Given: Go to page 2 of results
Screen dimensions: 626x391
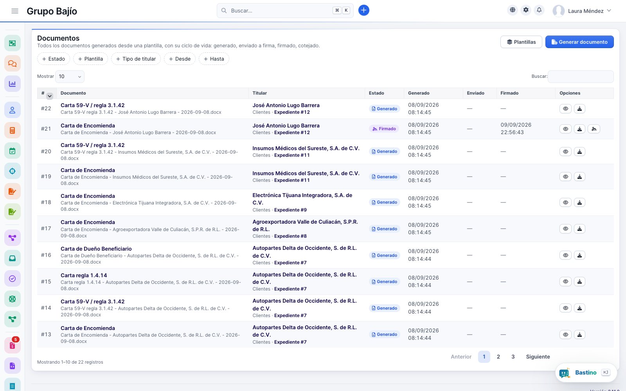Looking at the screenshot, I should pyautogui.click(x=498, y=357).
